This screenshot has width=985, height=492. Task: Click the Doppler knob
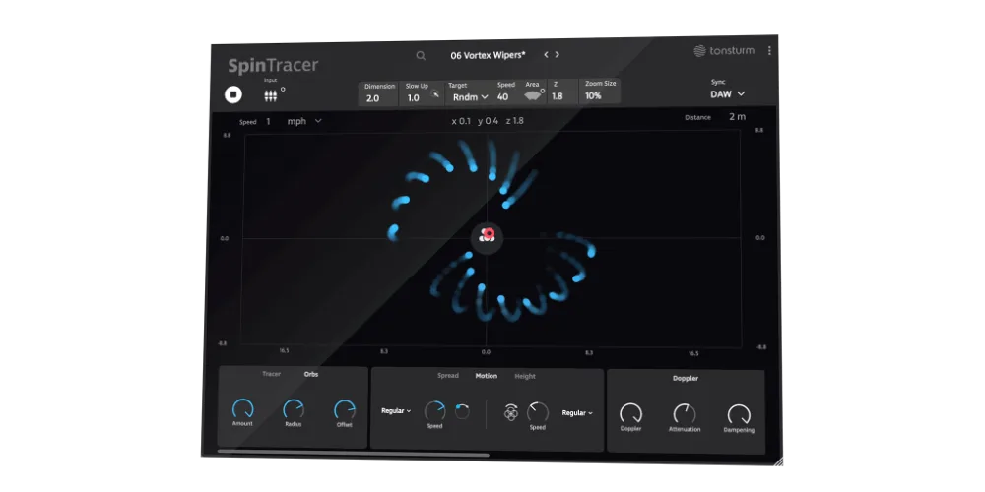pos(630,413)
